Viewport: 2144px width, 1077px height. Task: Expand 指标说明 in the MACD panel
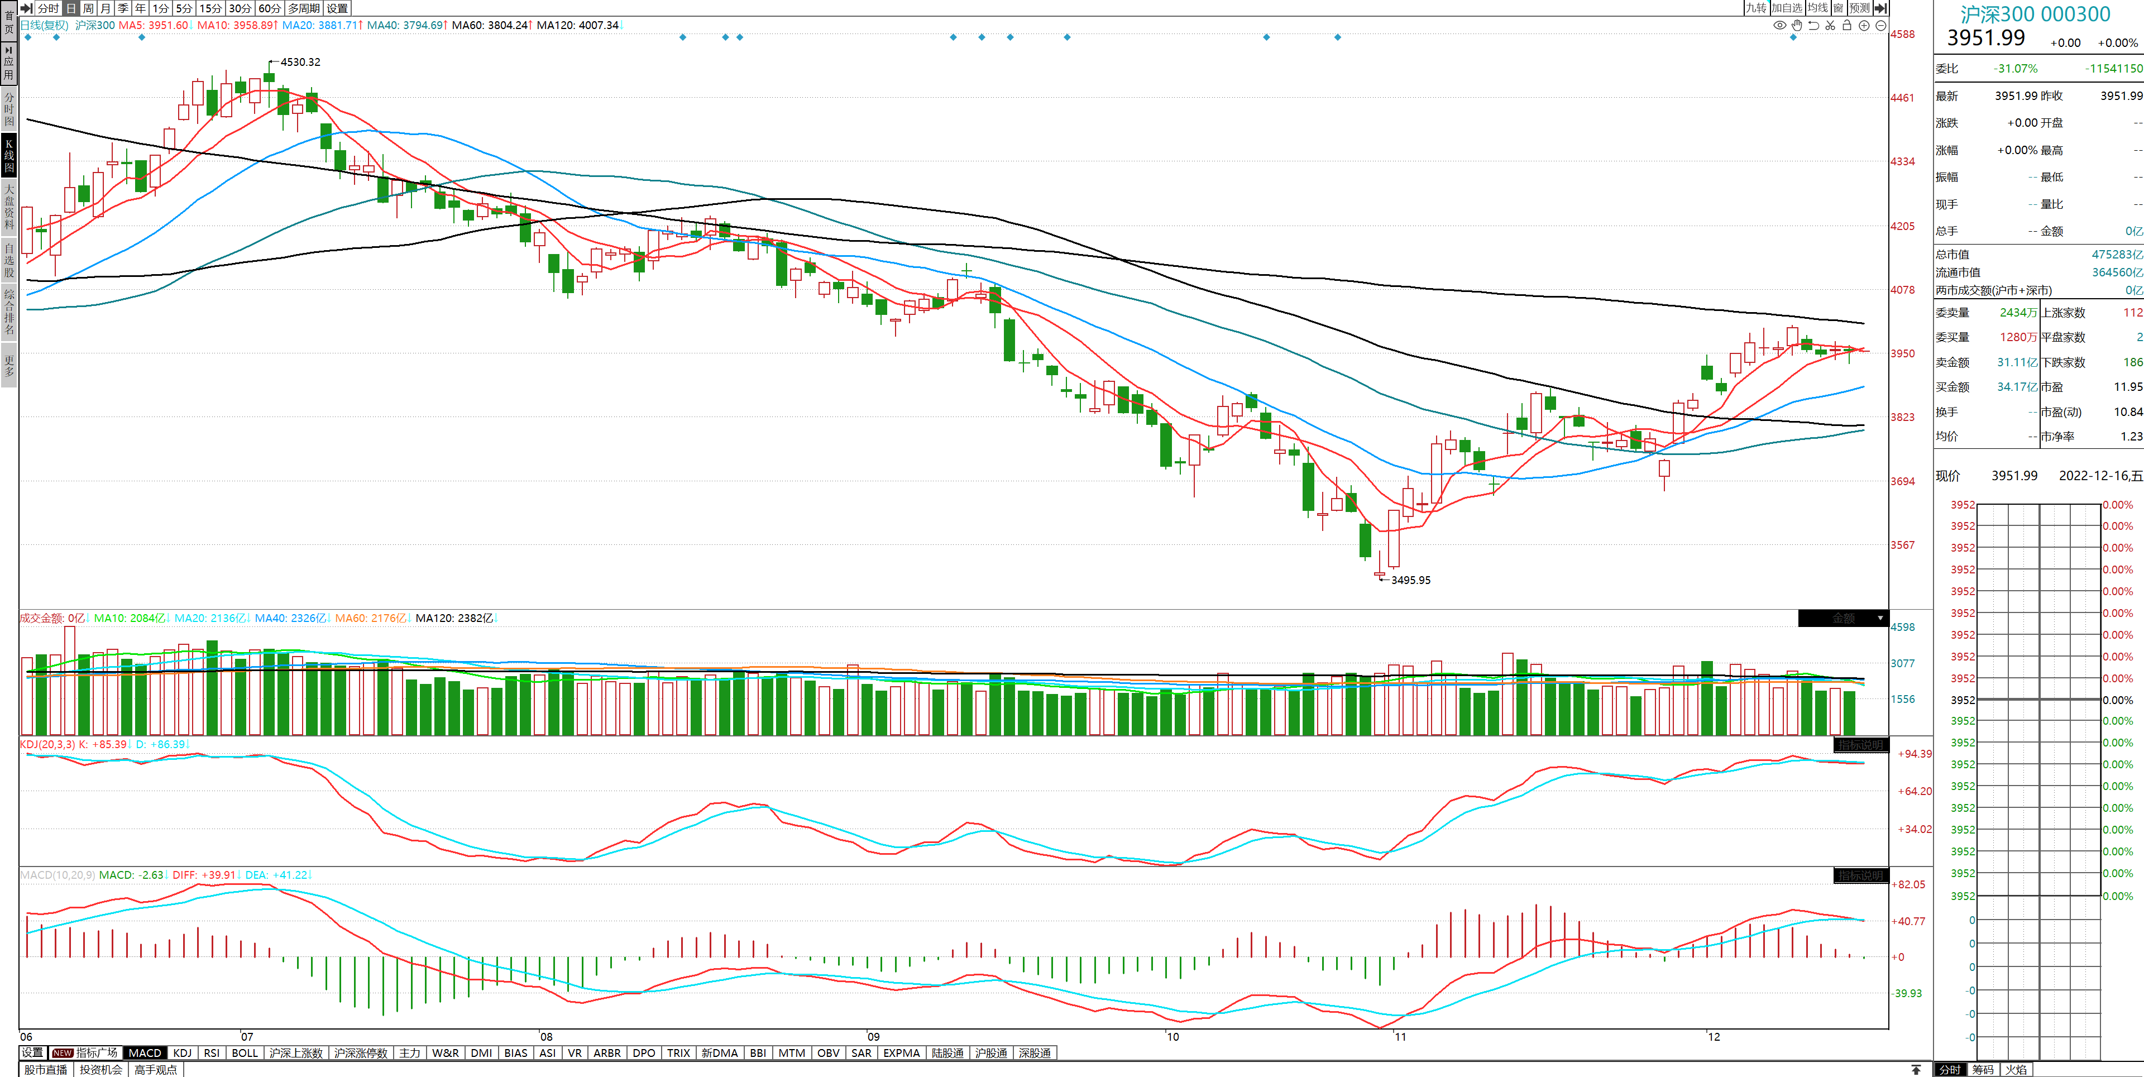pyautogui.click(x=1860, y=875)
